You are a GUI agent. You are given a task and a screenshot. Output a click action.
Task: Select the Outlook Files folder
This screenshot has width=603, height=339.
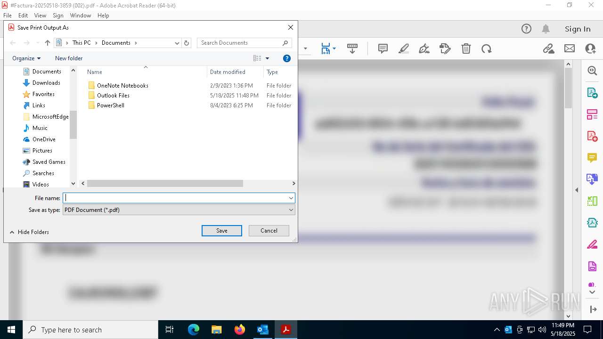coord(113,96)
